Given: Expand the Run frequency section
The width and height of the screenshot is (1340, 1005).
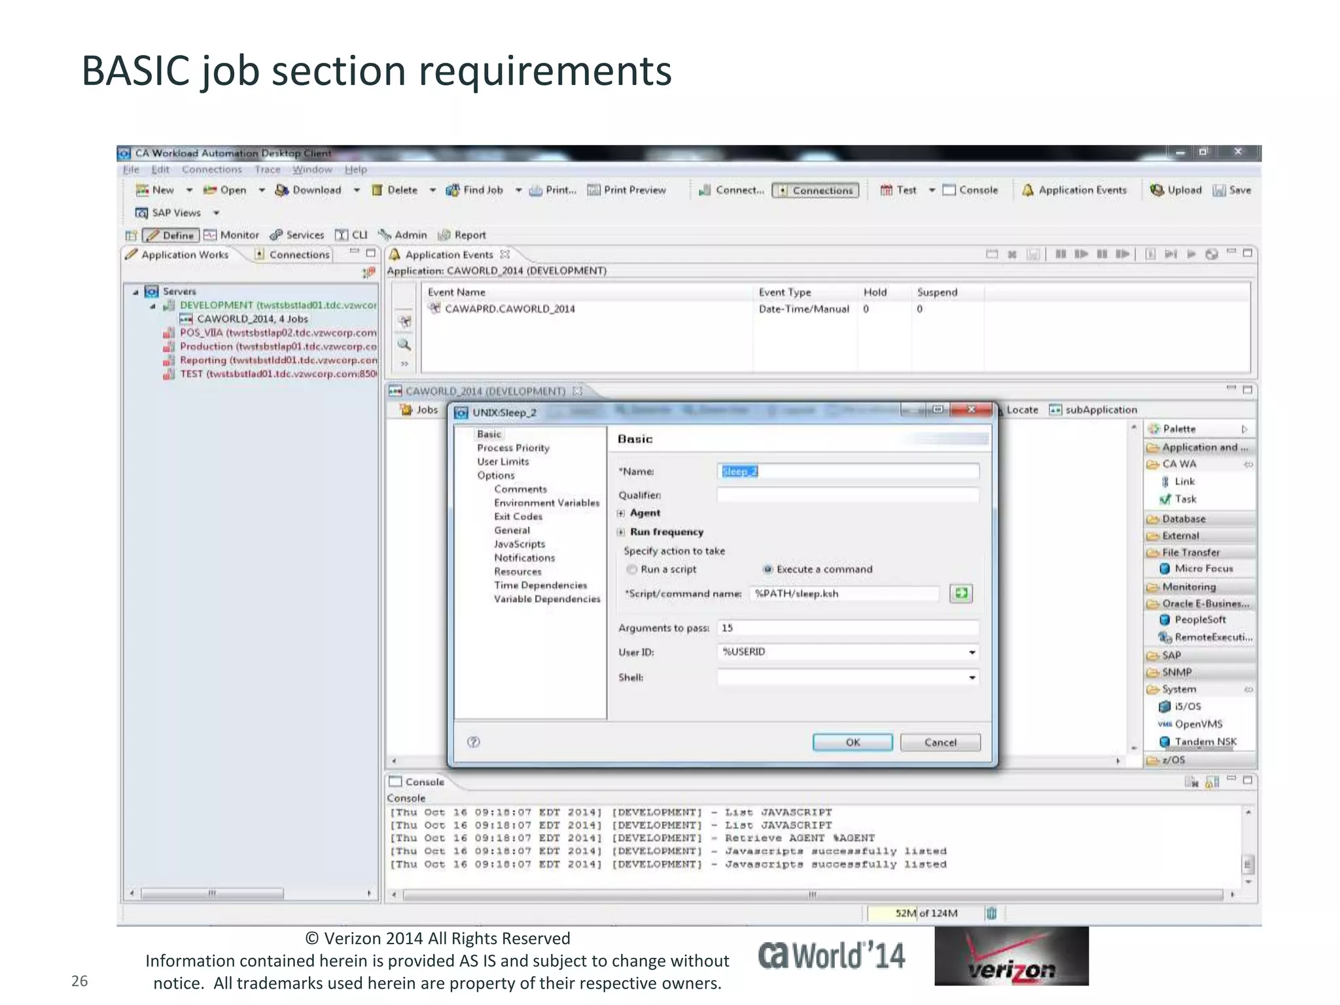Looking at the screenshot, I should click(x=621, y=533).
